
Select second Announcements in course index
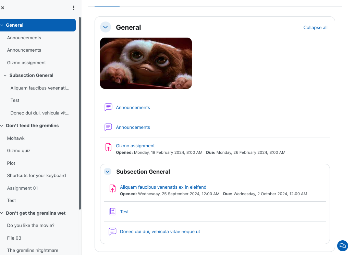pos(24,50)
